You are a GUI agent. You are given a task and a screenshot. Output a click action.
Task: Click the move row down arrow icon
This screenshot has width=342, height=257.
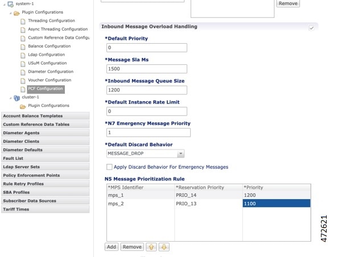pos(164,247)
